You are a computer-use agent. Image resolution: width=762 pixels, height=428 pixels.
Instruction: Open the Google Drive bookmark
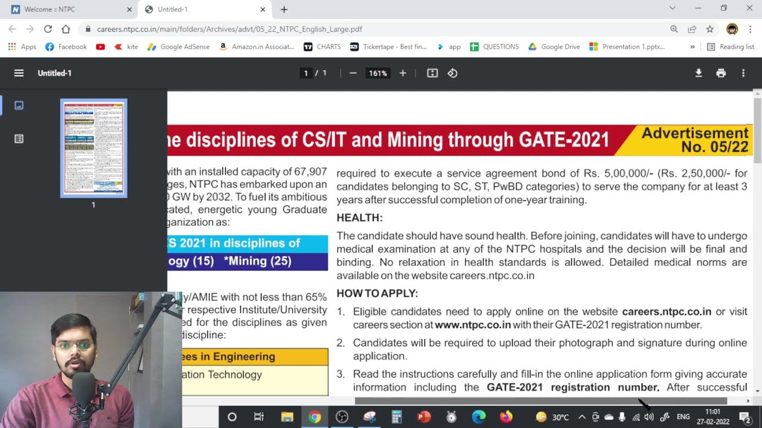pos(554,46)
